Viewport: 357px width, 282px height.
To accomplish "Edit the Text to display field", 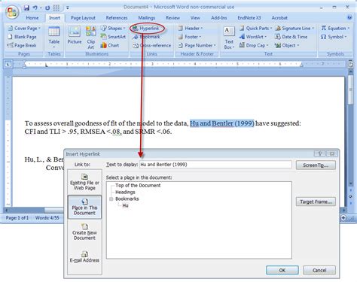I will [x=215, y=165].
